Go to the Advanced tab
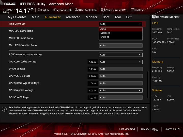The image size is (183, 137). pyautogui.click(x=73, y=17)
